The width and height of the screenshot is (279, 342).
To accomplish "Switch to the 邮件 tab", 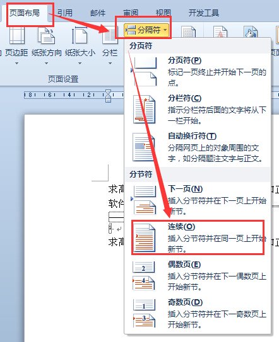I will (98, 13).
